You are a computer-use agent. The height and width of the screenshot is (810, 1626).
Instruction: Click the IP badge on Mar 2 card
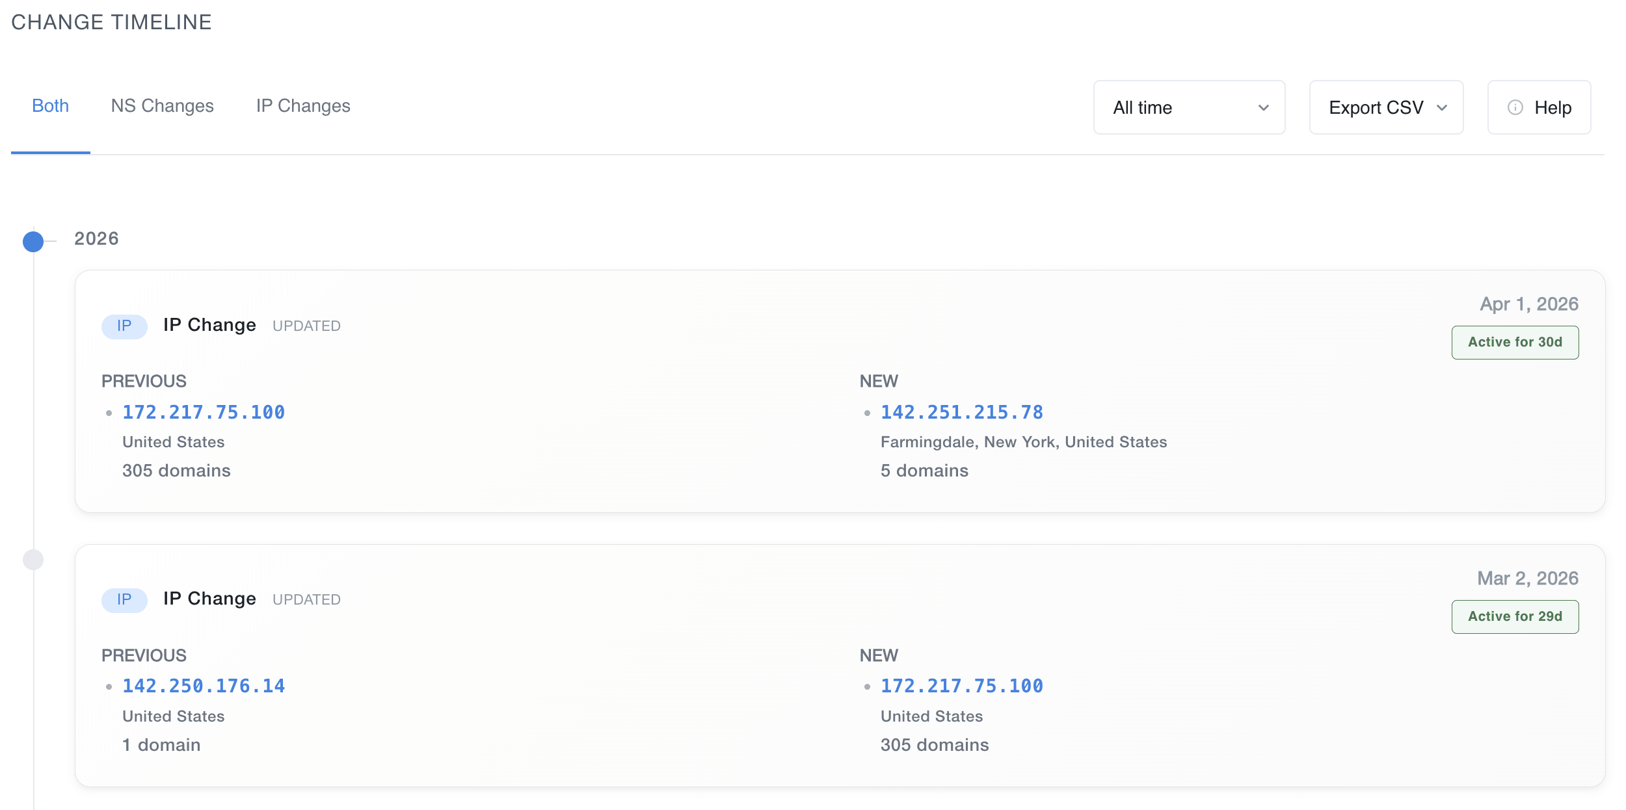(x=124, y=599)
